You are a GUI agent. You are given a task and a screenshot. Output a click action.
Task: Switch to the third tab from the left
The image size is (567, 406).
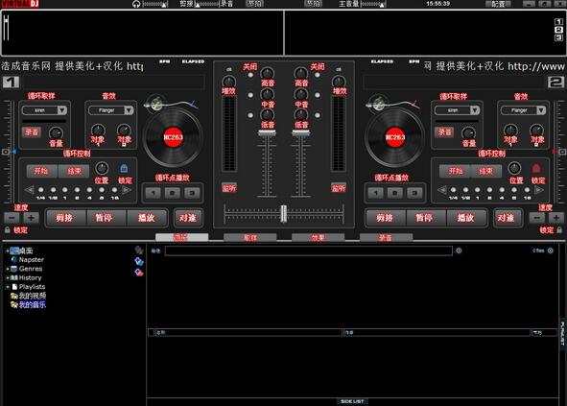click(318, 237)
